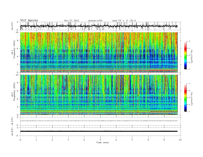This screenshot has width=203, height=157.
Task: Click the time axis tick label "0"
Action: [x=20, y=140]
